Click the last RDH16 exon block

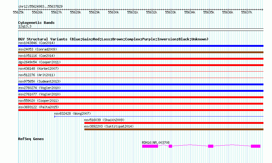pos(256,146)
